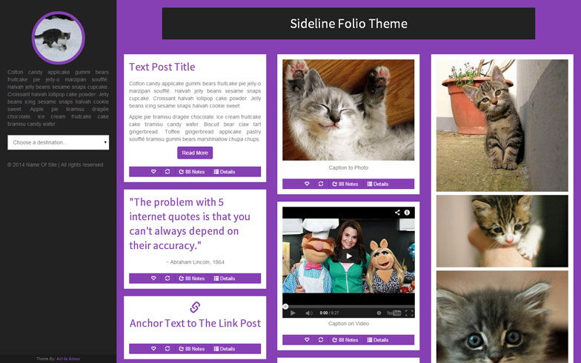Screen dimensions: 581x363
Task: Click the heart icon under Caption to Photo
Action: 307,184
